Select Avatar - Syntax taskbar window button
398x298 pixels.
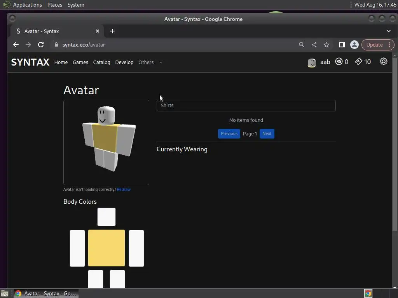pyautogui.click(x=46, y=293)
